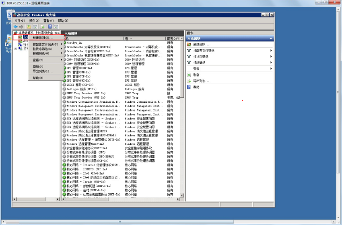Screen dimensions: 342x225
Task: Click the console tree horizontal scrollbar left arrow
Action: 15,199
